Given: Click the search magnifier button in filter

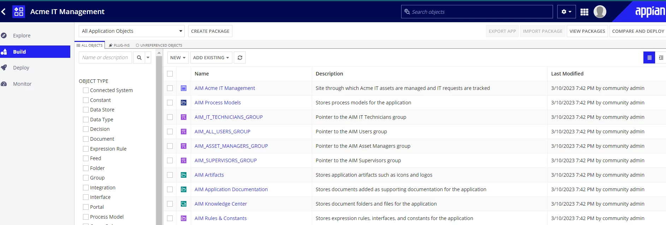Looking at the screenshot, I should point(139,57).
